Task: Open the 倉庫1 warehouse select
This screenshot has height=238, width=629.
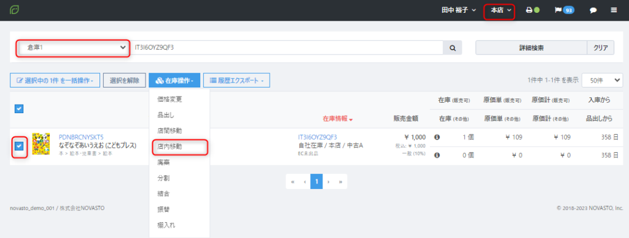Action: click(x=74, y=48)
